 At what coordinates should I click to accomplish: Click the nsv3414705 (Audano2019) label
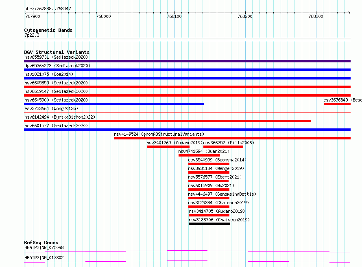point(217,211)
